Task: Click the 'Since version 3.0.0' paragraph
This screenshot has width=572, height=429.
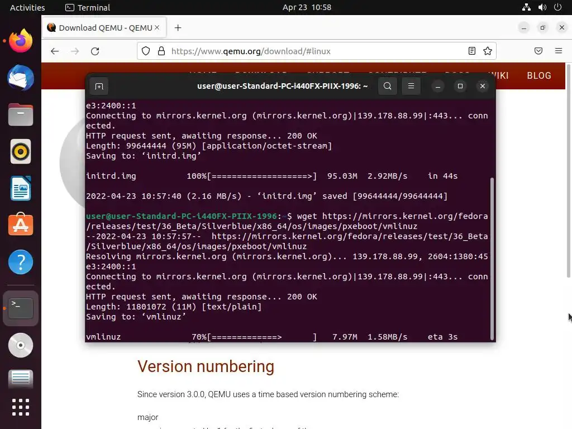Action: pyautogui.click(x=268, y=394)
